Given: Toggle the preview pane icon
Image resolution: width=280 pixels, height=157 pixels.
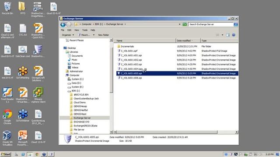Looking at the screenshot, I should (228, 35).
